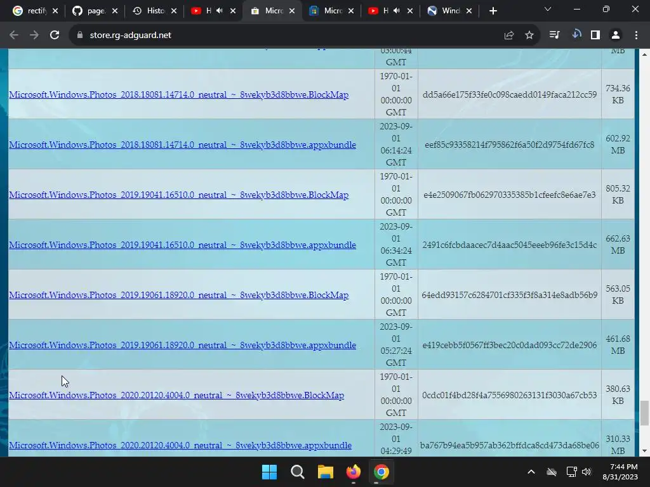This screenshot has height=487, width=650.
Task: Download Photos 2019.19061.18920.0 BlockMap file
Action: [x=178, y=295]
